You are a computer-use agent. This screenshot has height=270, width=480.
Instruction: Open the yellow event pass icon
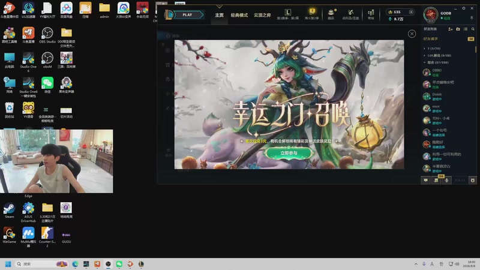click(x=312, y=12)
